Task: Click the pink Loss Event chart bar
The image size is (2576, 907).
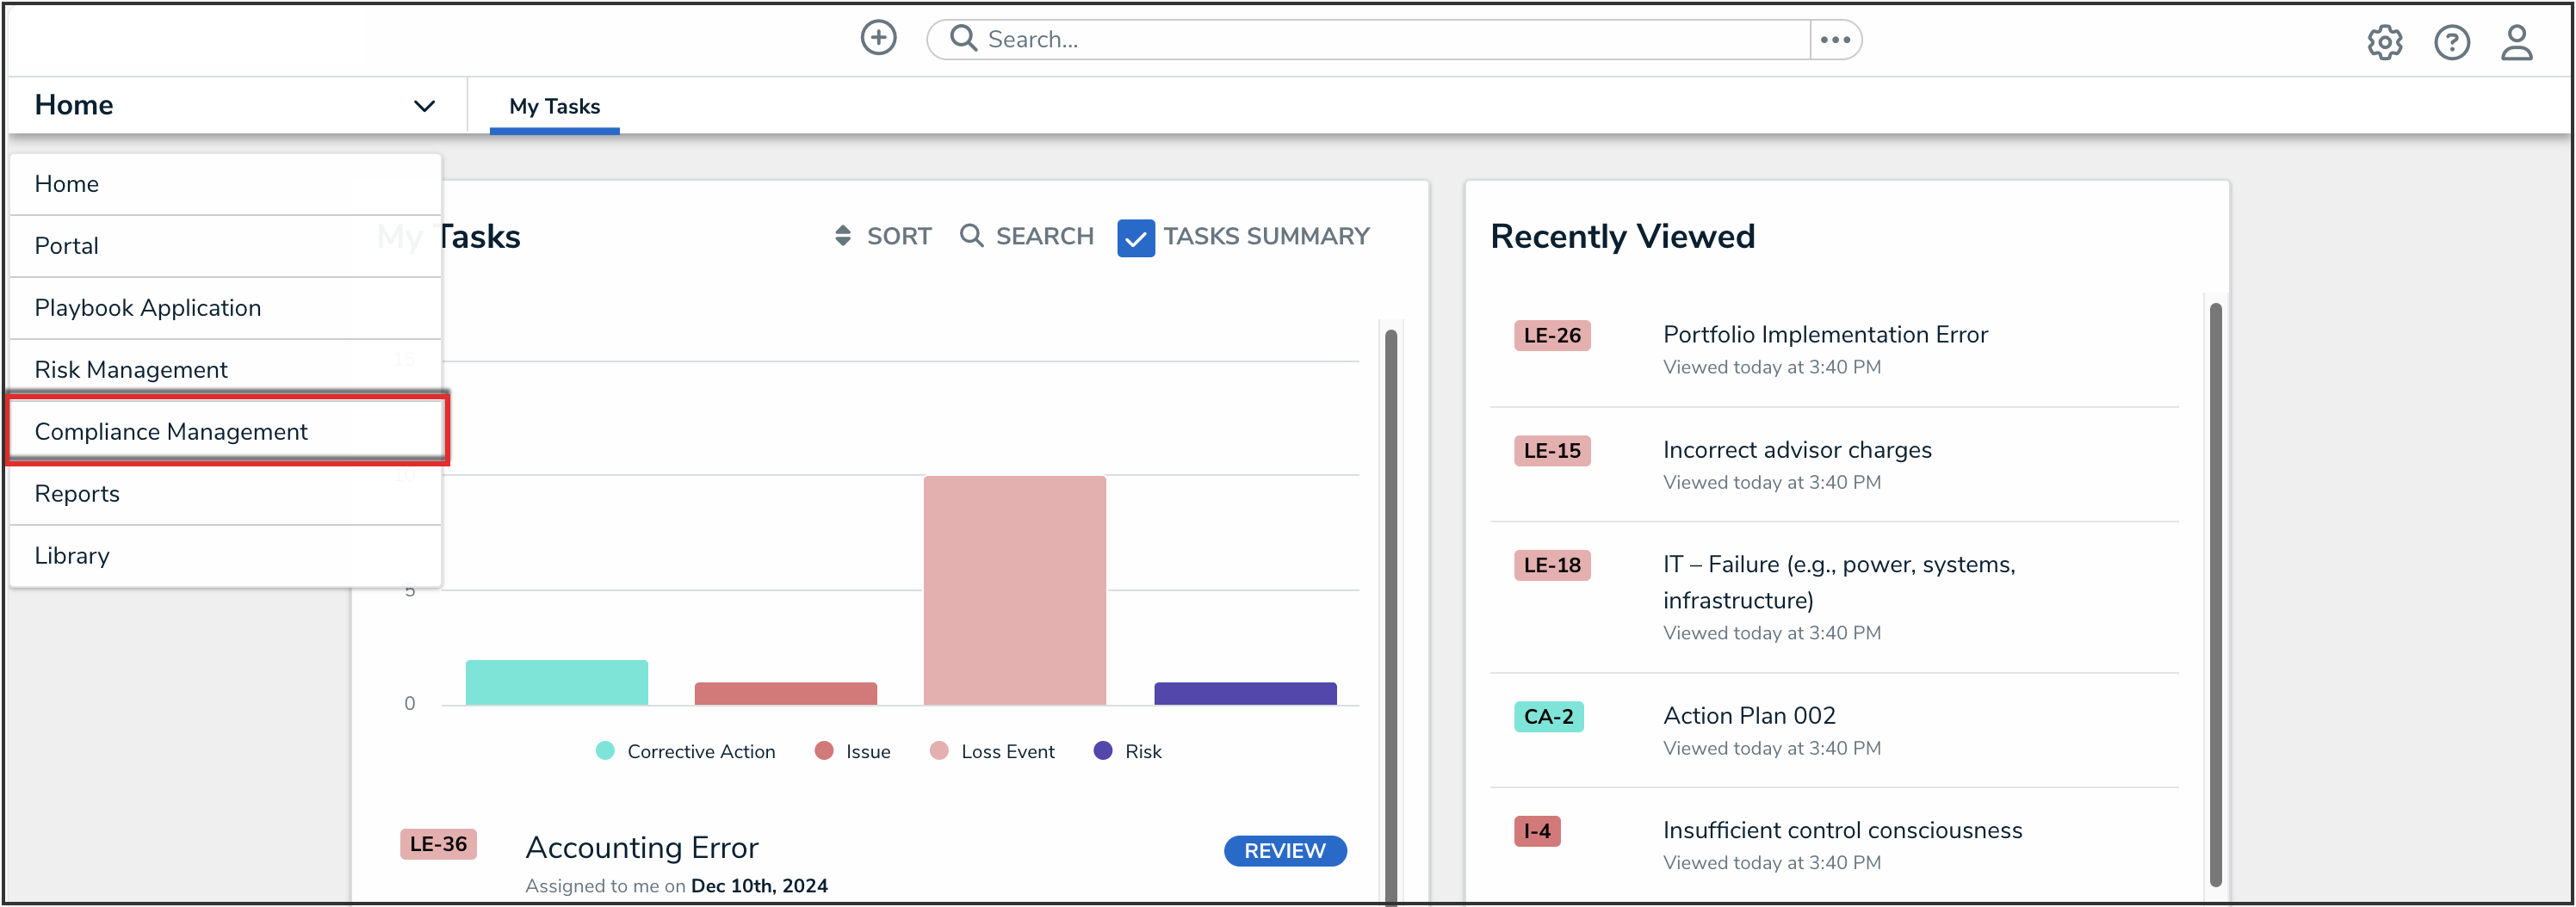Action: point(1014,590)
